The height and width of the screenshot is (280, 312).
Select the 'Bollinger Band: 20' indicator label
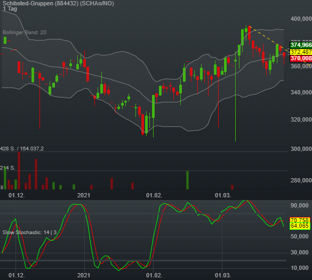pos(25,33)
